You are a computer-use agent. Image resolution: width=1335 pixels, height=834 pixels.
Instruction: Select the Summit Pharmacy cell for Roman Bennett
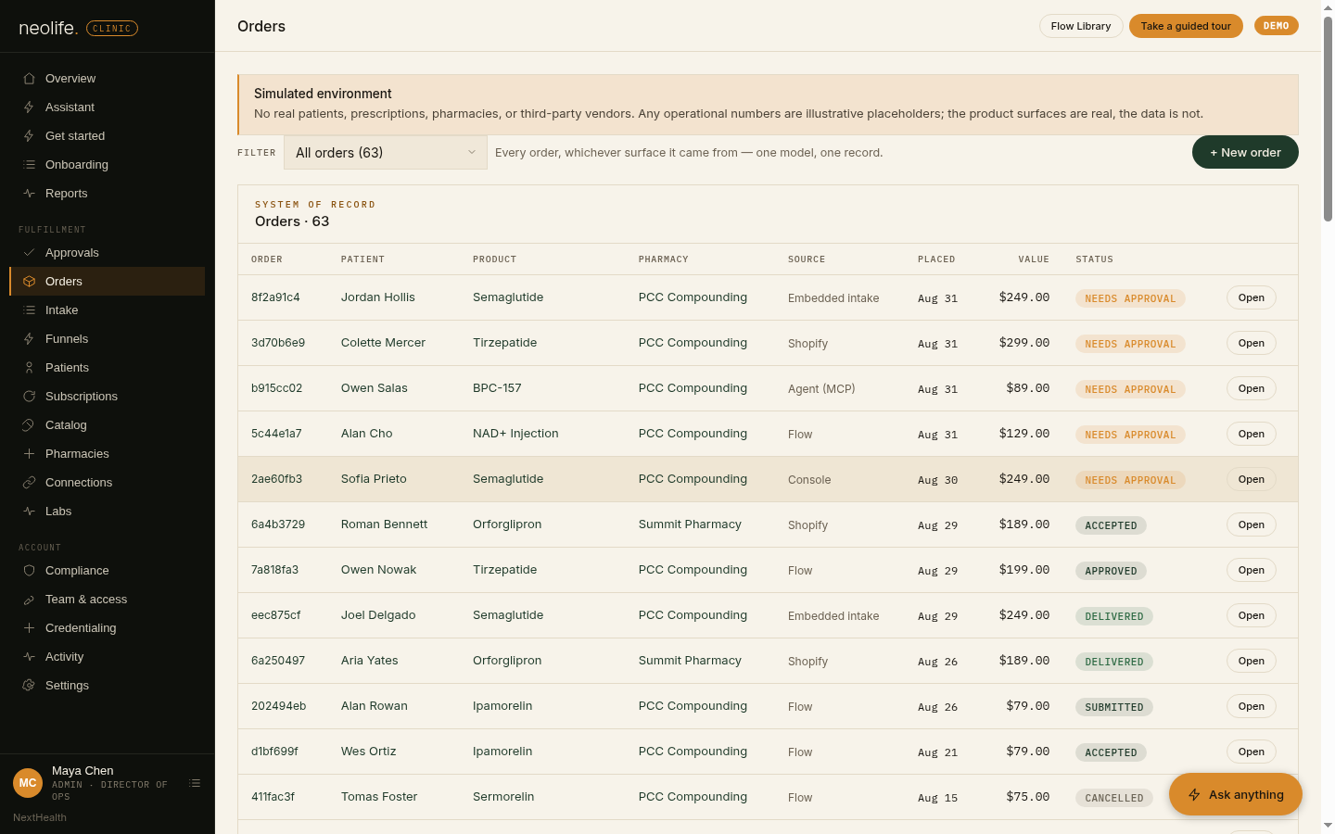[690, 524]
